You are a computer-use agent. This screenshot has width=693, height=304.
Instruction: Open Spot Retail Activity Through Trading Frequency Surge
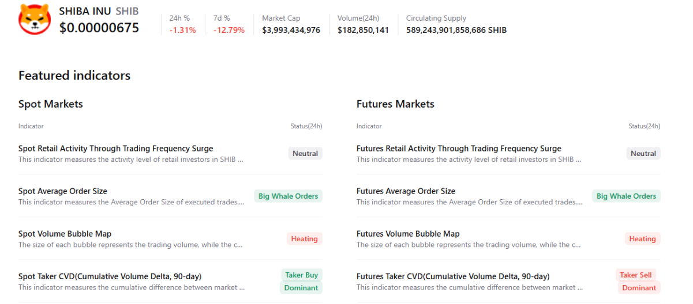pos(115,149)
